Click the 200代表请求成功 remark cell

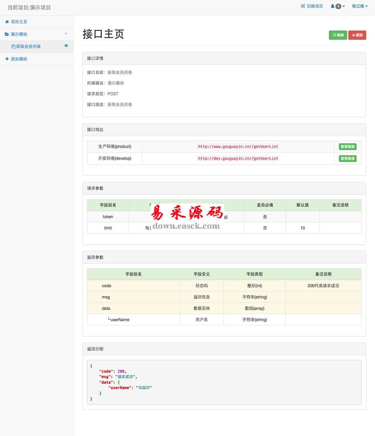[x=323, y=285]
